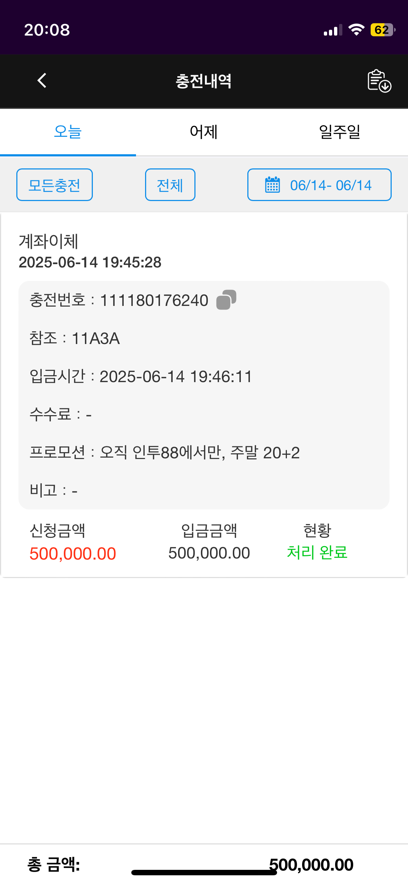Tap the back arrow in header
This screenshot has height=884, width=408.
pyautogui.click(x=42, y=81)
